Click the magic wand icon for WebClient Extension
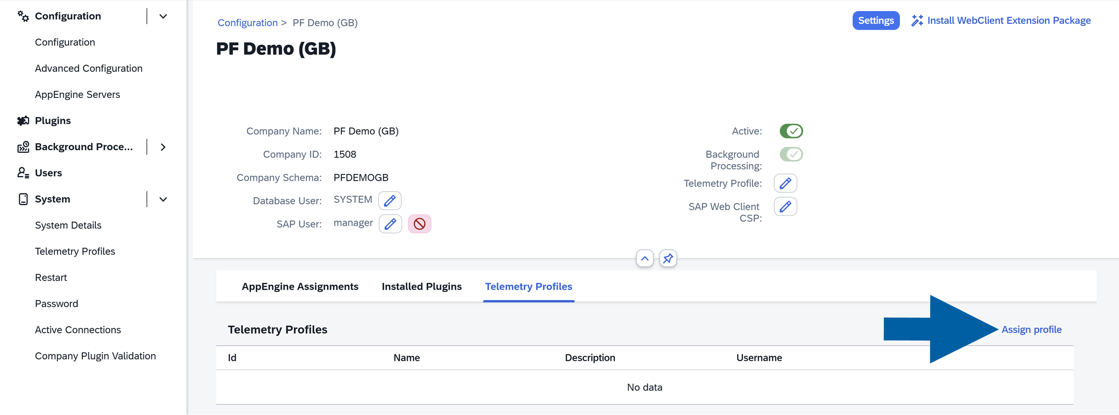1119x415 pixels. [917, 21]
